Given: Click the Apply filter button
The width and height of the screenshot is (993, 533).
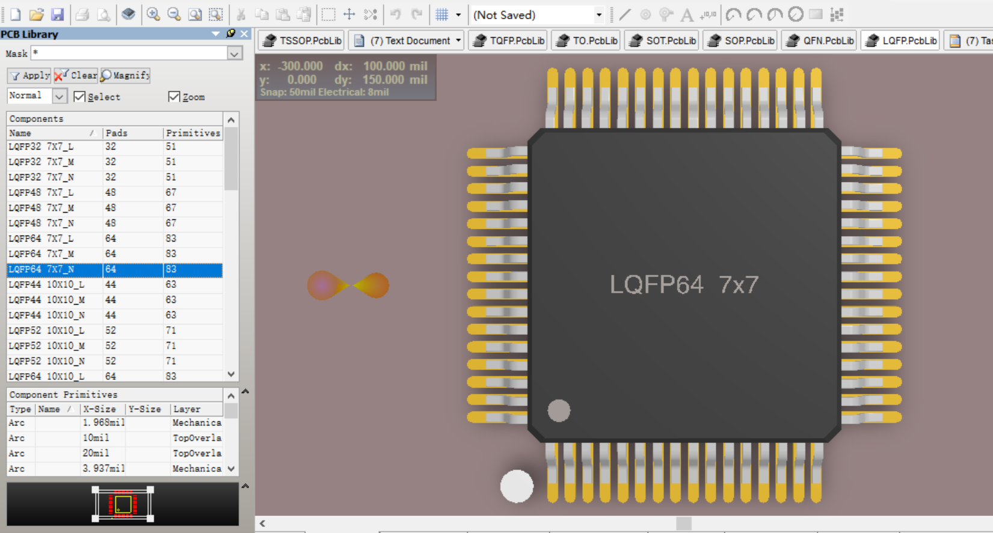Looking at the screenshot, I should point(29,75).
